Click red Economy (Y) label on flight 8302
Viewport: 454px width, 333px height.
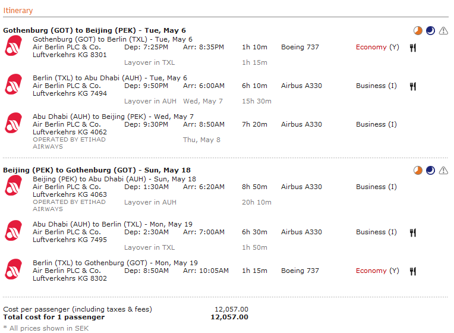(x=377, y=271)
